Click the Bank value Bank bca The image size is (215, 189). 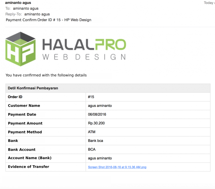(96, 141)
